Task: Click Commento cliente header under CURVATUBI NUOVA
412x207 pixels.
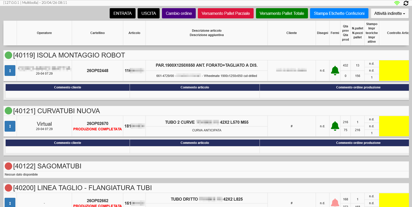Action: tap(68, 143)
